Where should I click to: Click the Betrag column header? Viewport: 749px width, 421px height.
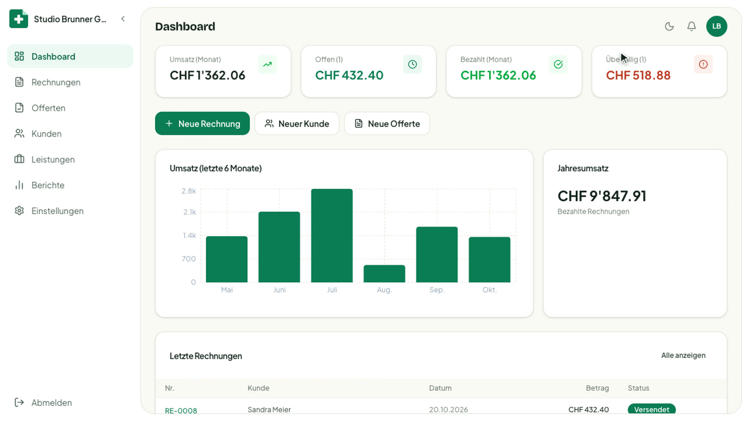597,388
